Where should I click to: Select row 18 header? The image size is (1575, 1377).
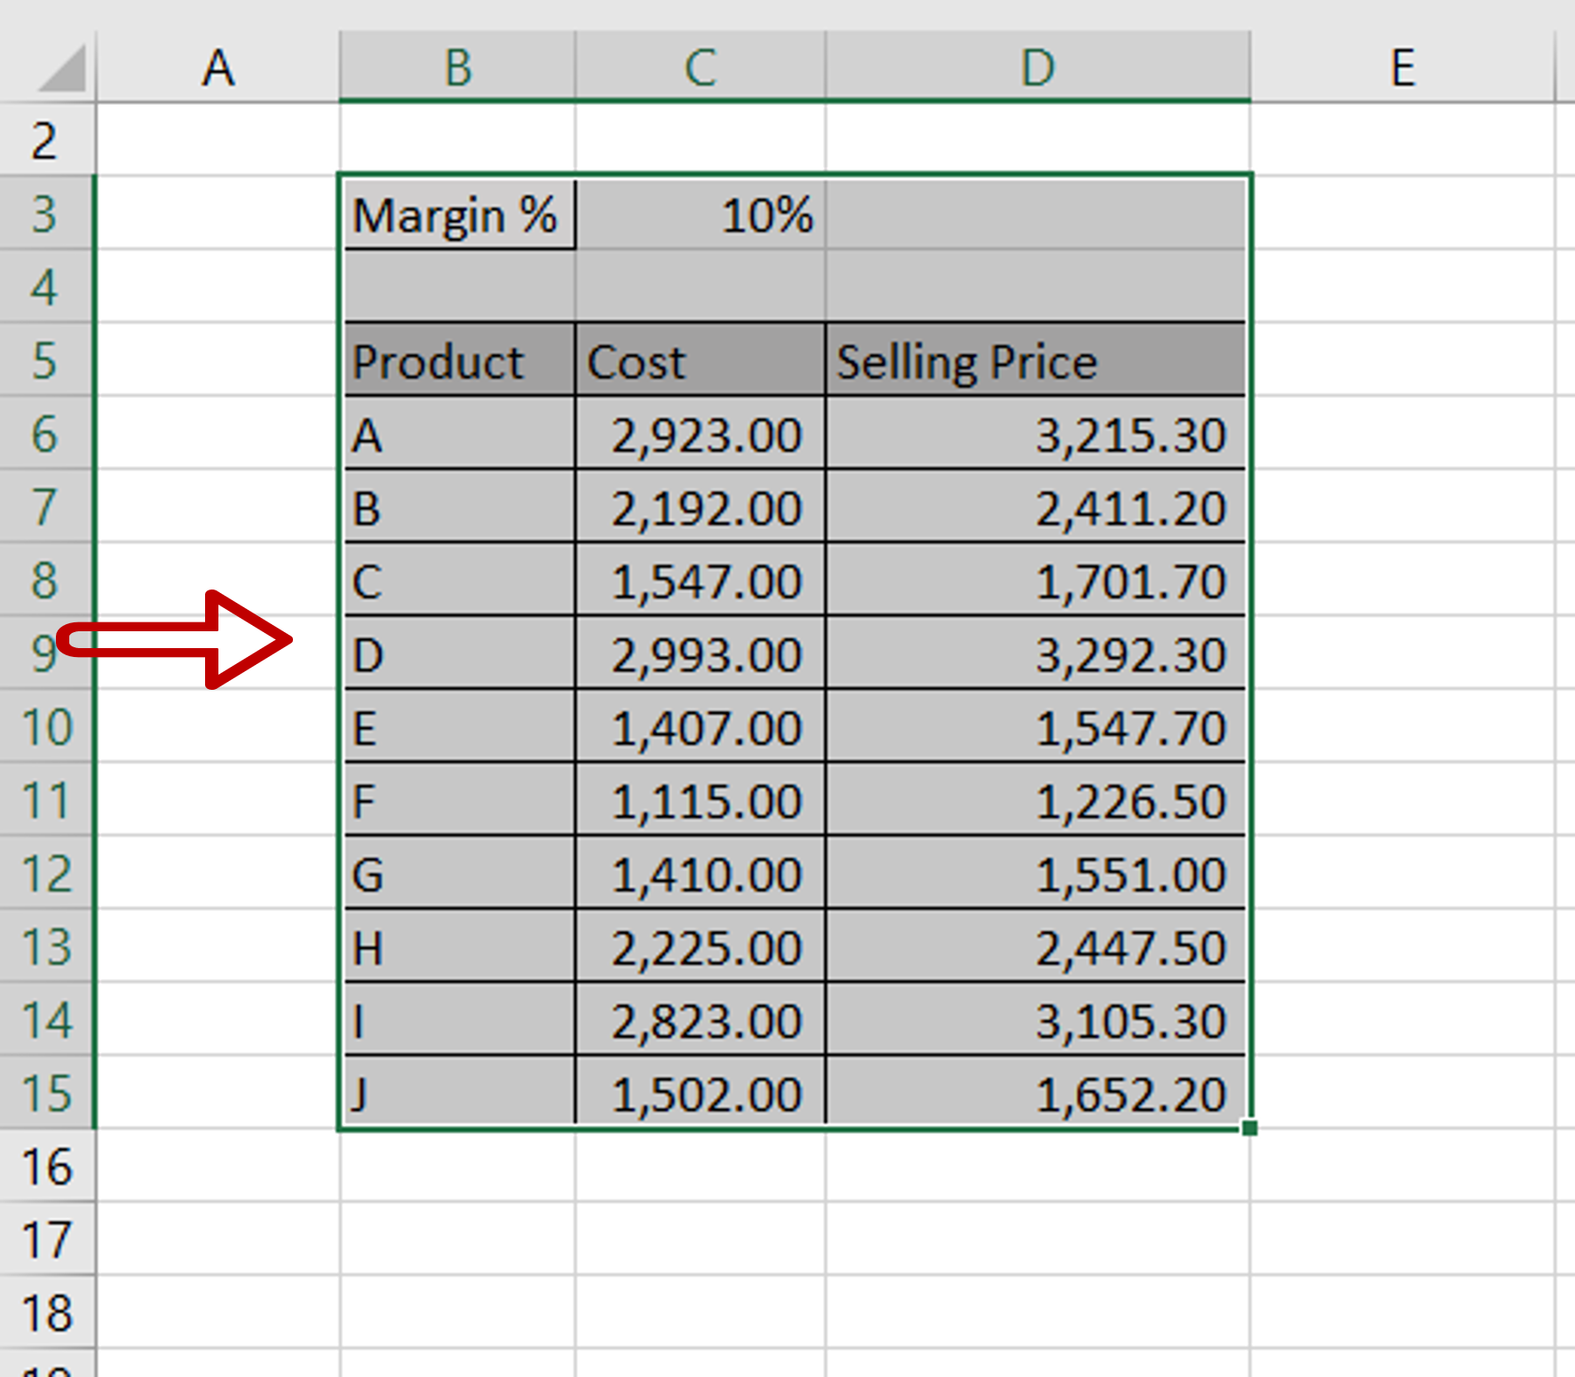click(x=46, y=1312)
